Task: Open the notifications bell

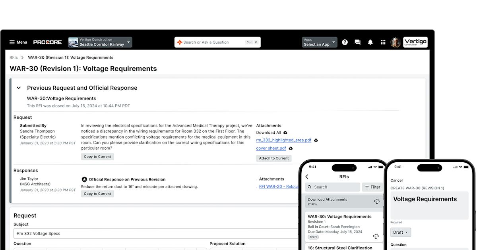Action: 370,42
